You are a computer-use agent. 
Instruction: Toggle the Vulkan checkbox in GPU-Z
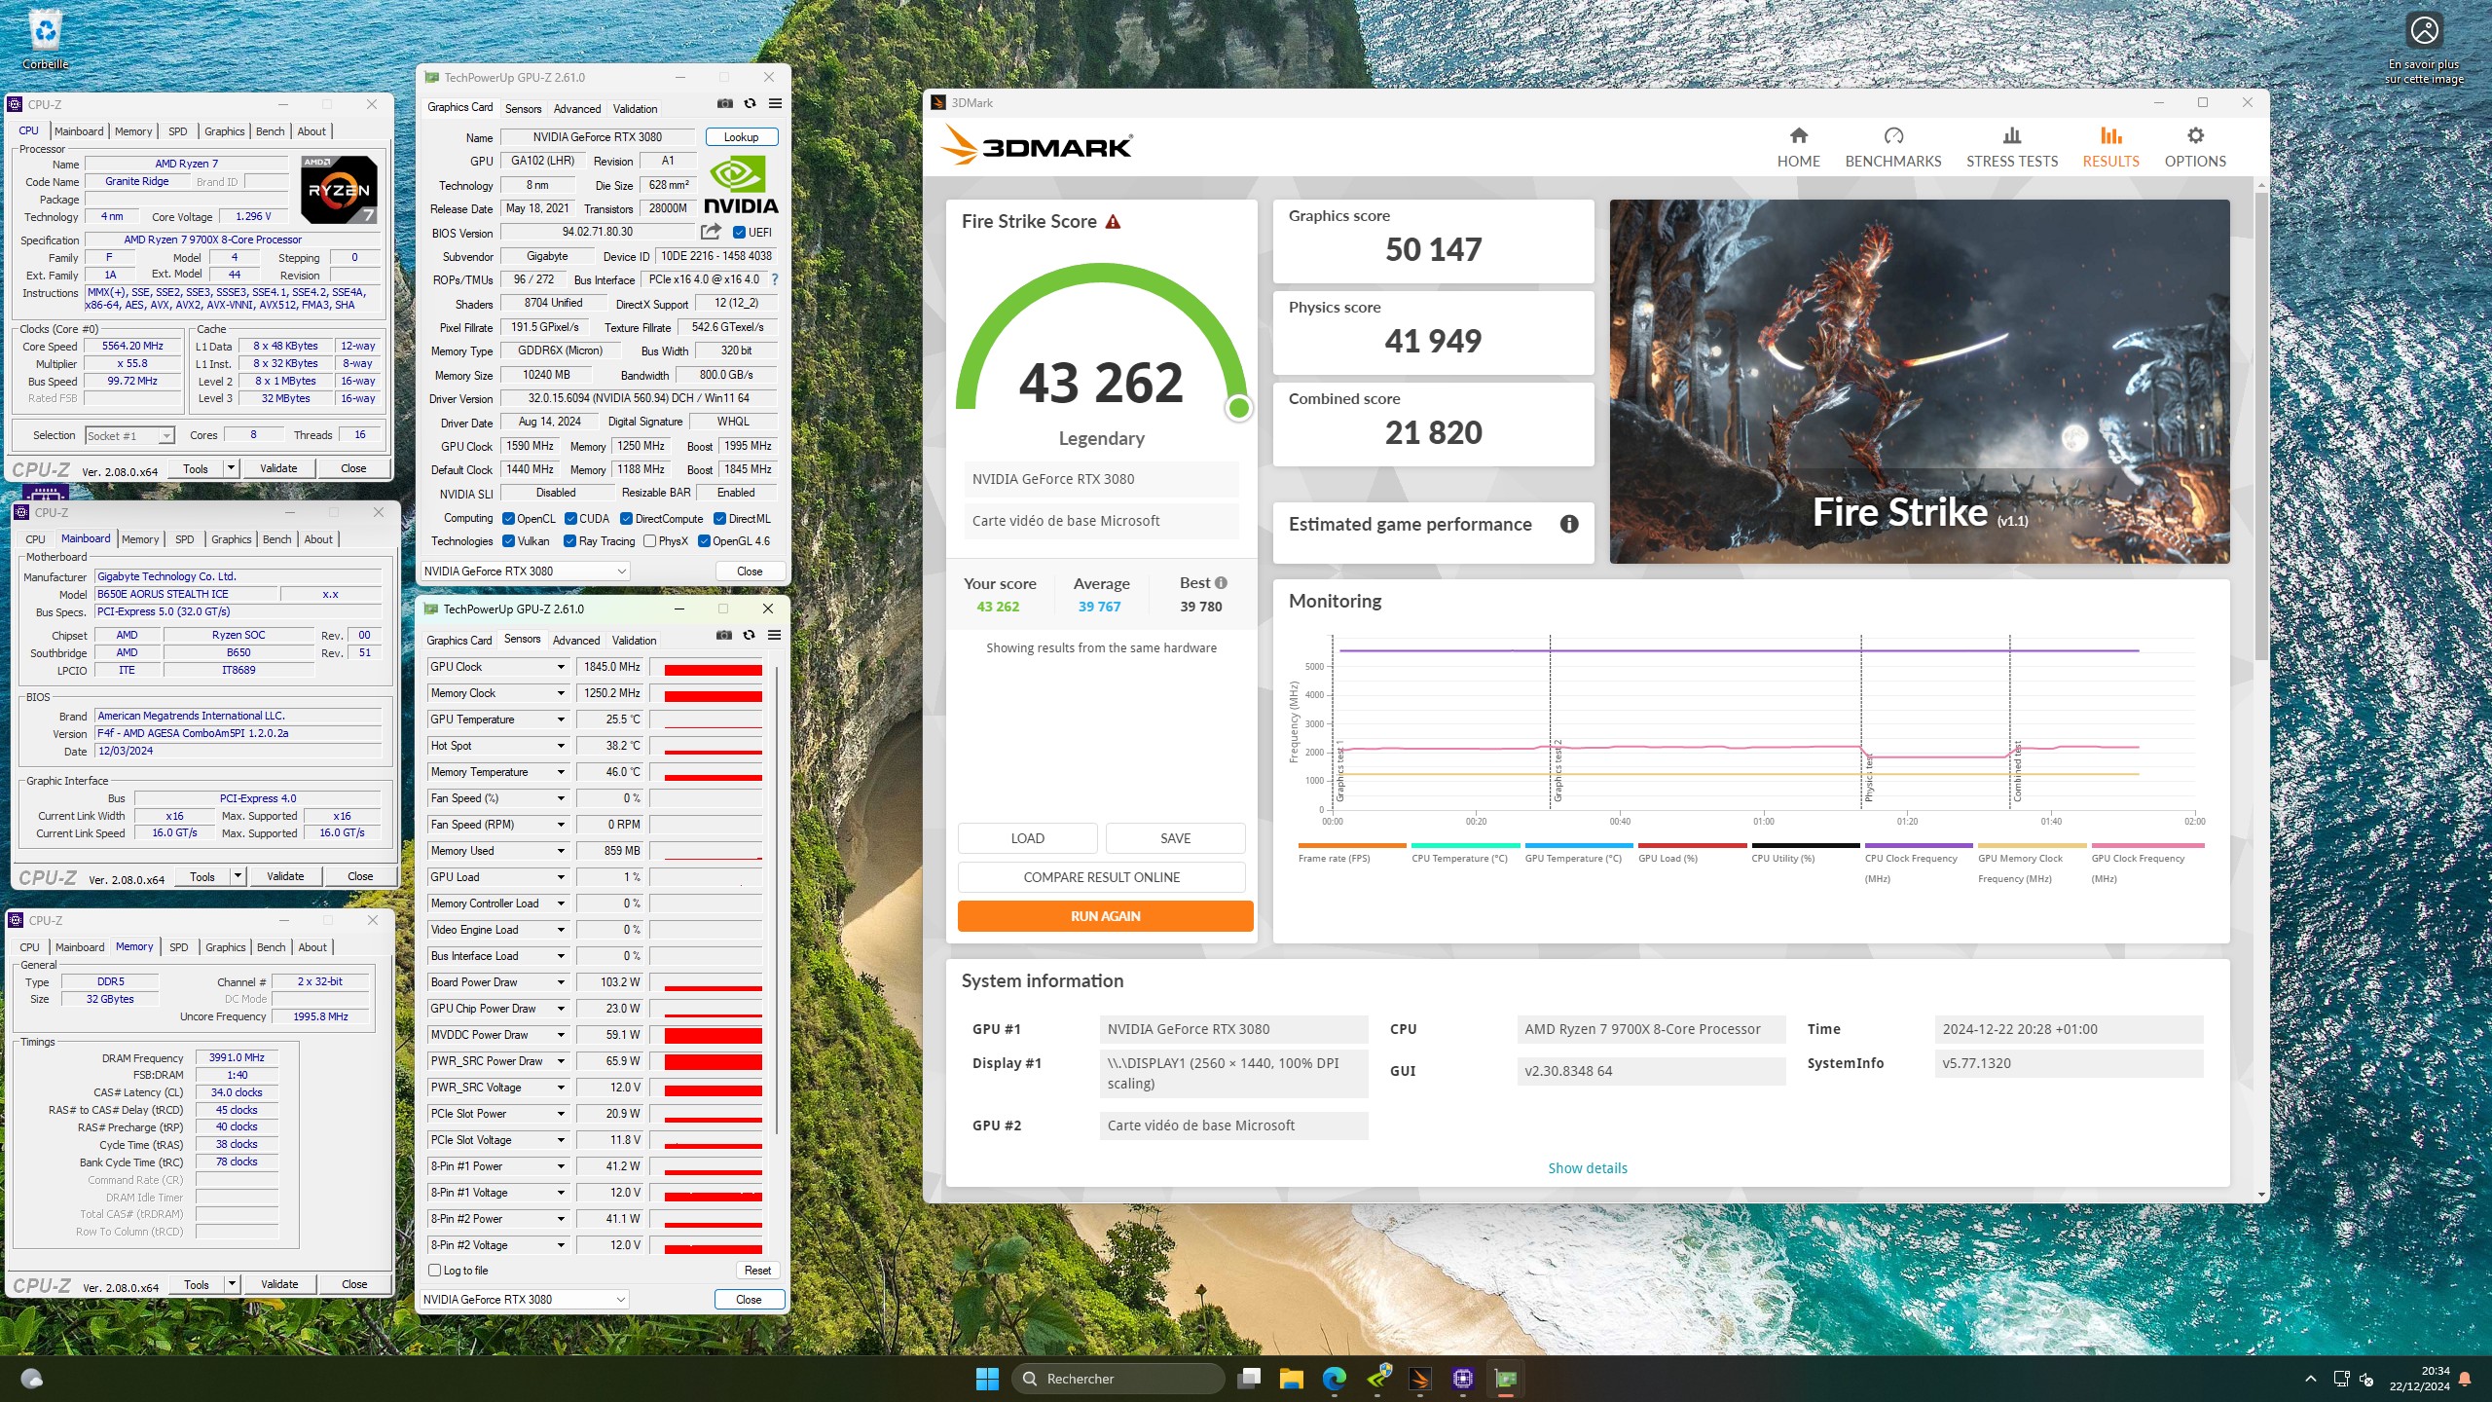coord(508,541)
